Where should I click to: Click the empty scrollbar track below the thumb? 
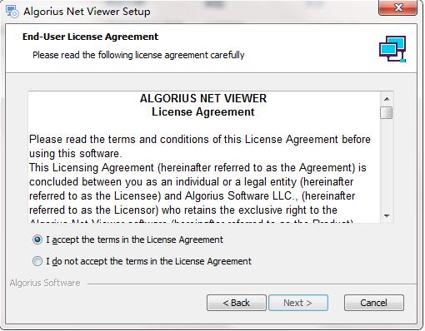[387, 164]
